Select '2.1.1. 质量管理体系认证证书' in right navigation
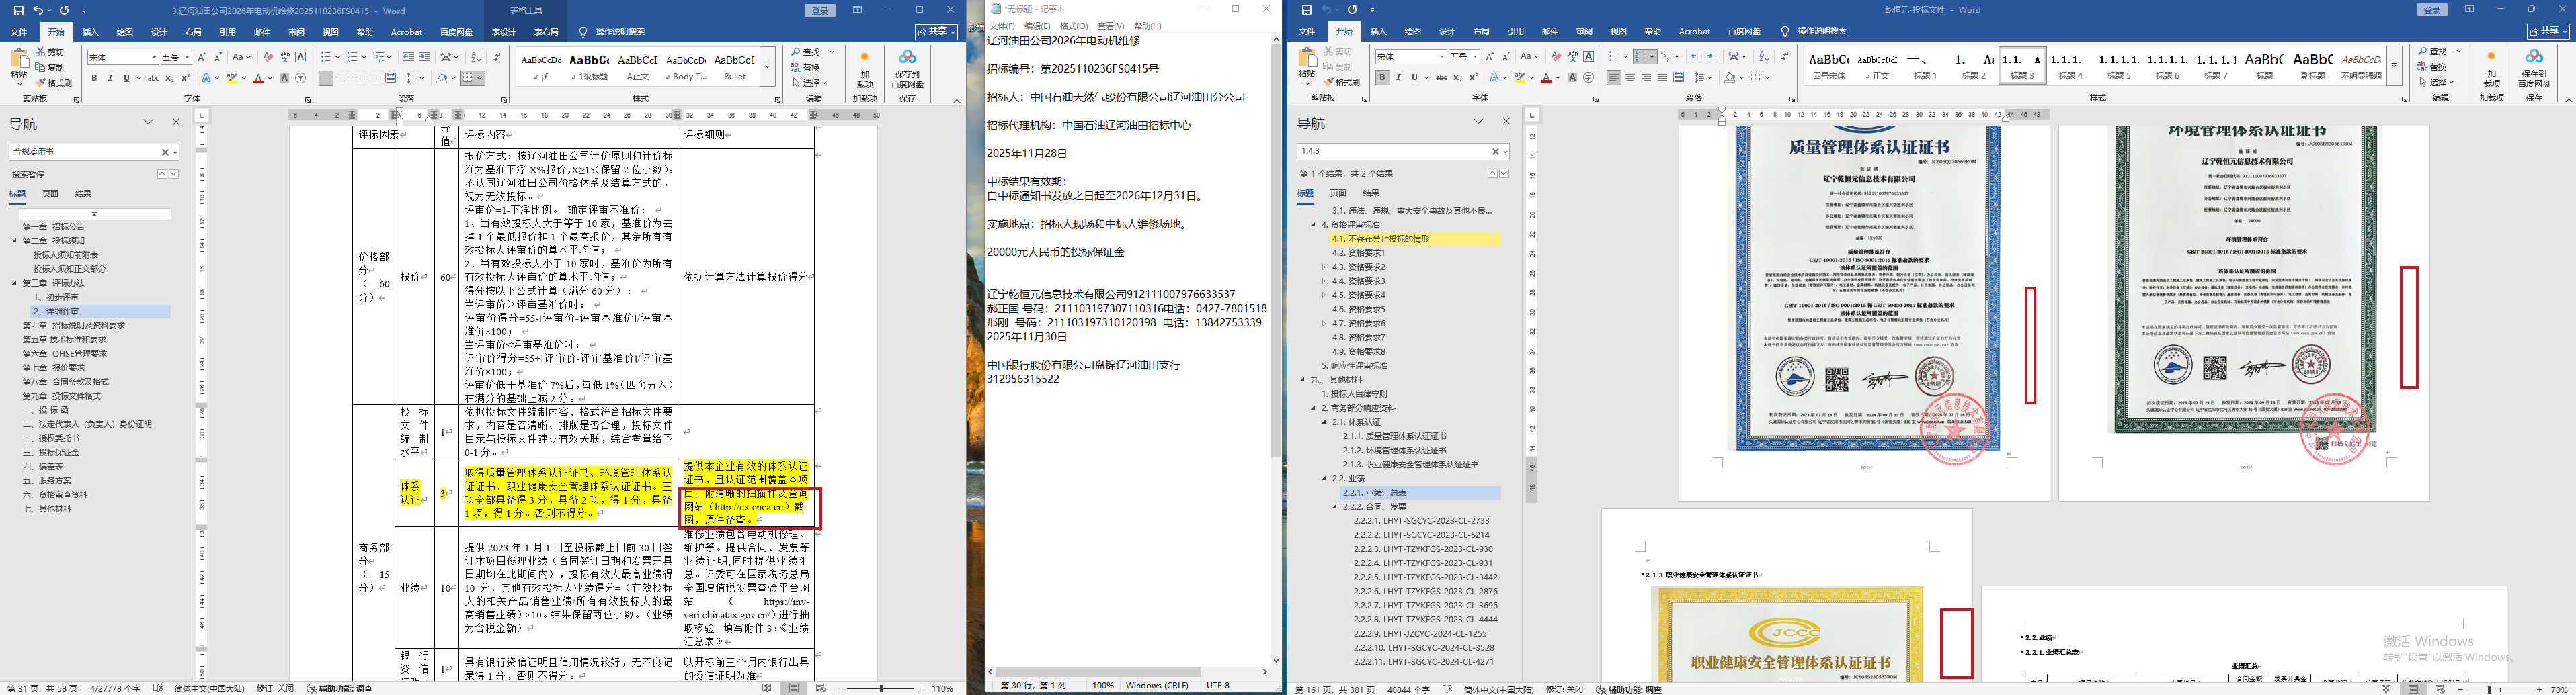The height and width of the screenshot is (695, 2576). click(x=1394, y=436)
